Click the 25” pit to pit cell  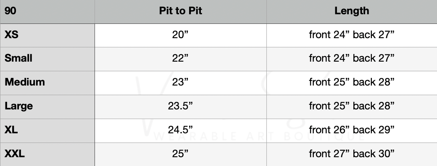(x=181, y=154)
